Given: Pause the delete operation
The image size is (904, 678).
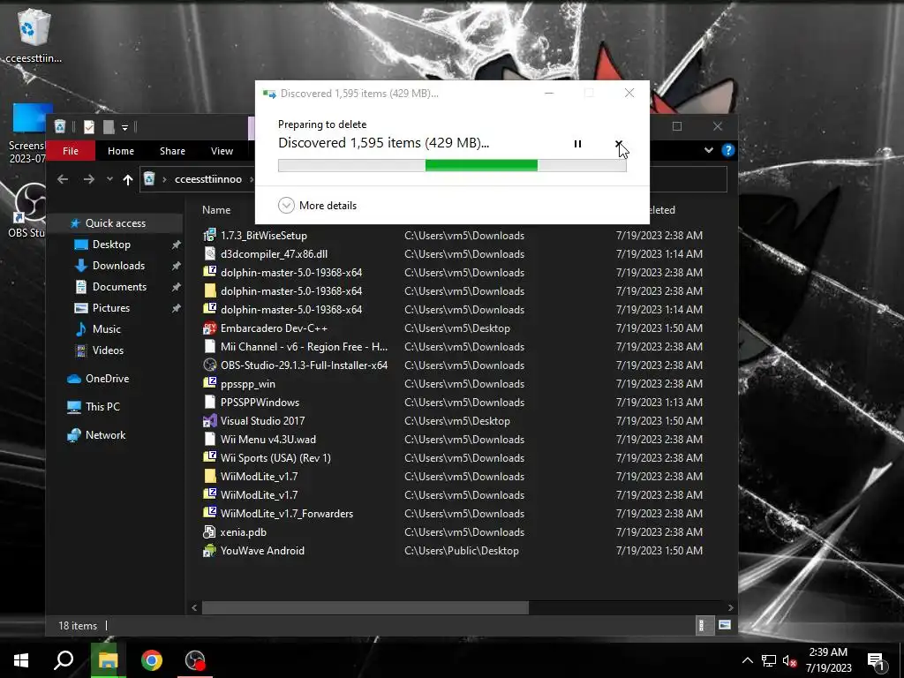Looking at the screenshot, I should pos(577,144).
